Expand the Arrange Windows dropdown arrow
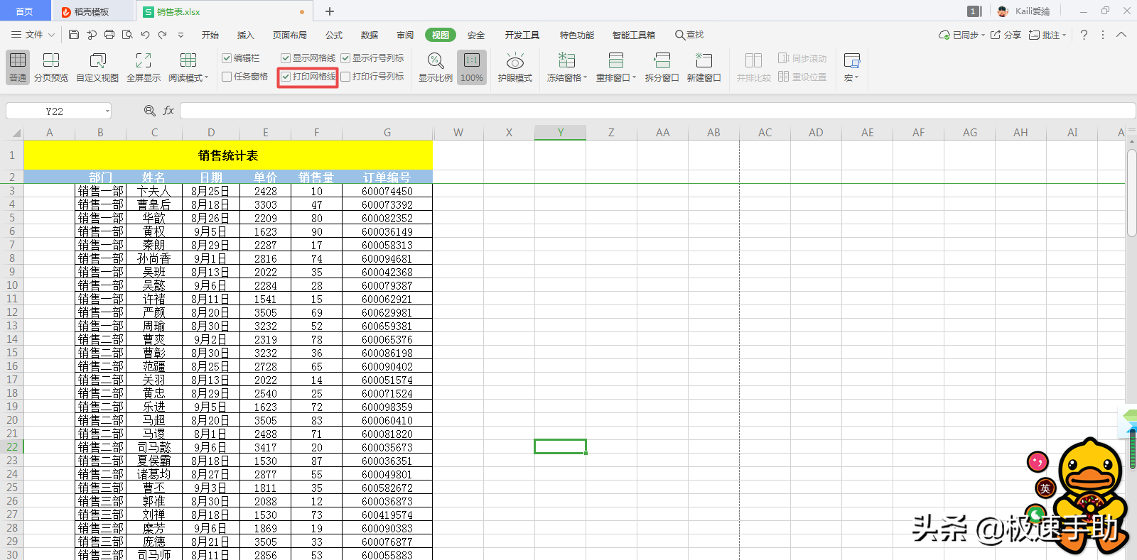 [634, 77]
